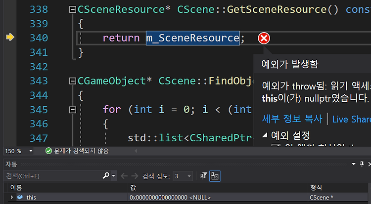The height and width of the screenshot is (204, 371).
Task: Click line number 340 in the gutter
Action: [39, 38]
